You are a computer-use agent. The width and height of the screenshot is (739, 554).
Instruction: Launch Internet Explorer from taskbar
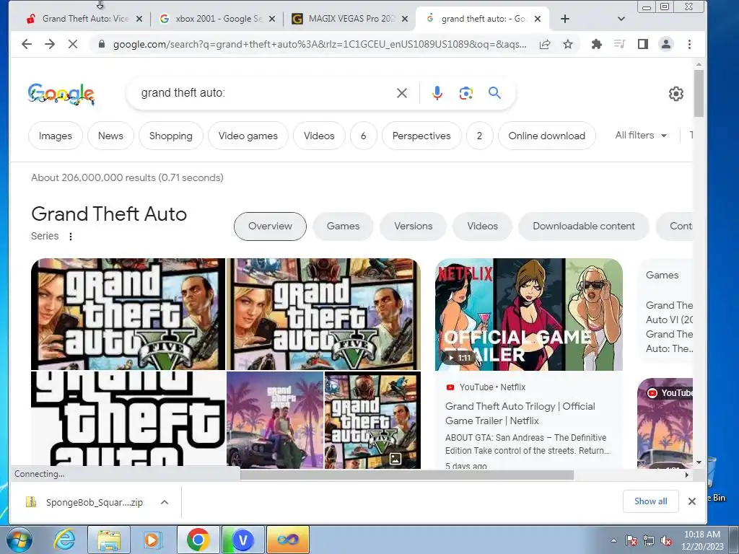[64, 540]
